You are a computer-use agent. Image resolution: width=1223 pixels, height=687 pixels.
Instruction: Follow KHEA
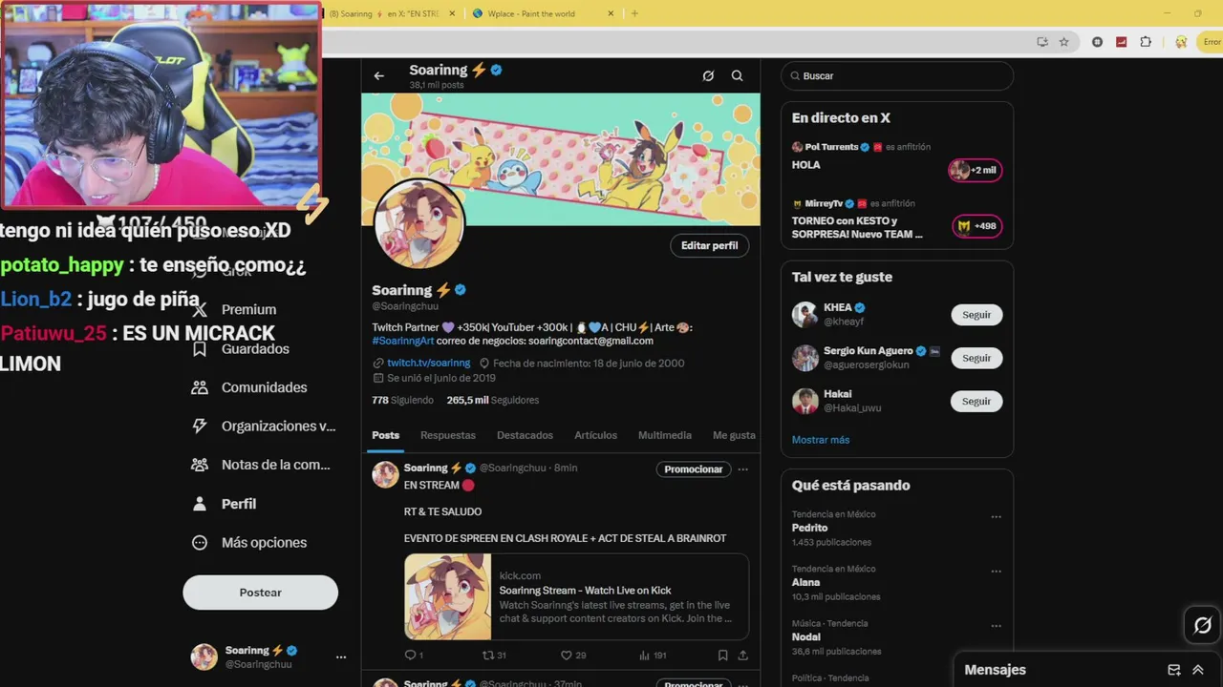pos(976,315)
